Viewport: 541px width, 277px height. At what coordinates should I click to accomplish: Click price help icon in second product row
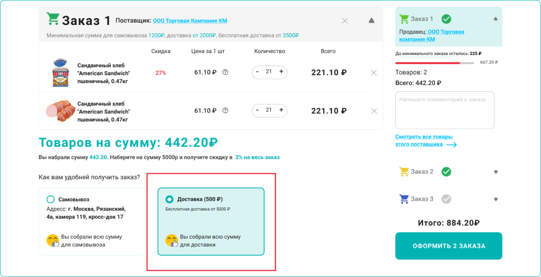pyautogui.click(x=225, y=110)
